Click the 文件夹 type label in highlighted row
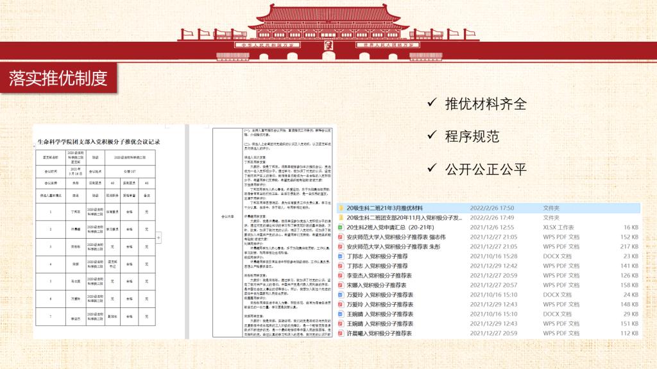 pyautogui.click(x=552, y=208)
